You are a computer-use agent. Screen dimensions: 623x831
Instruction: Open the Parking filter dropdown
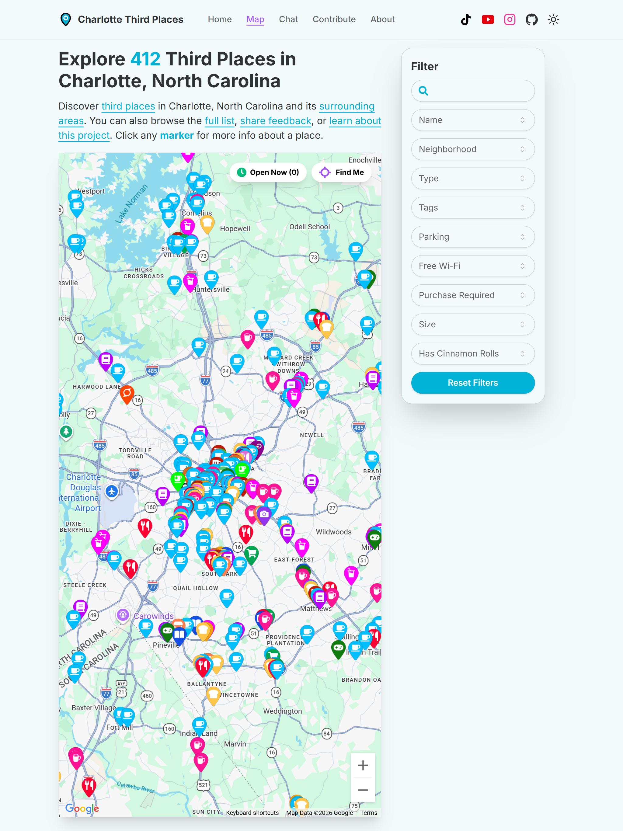pyautogui.click(x=473, y=237)
